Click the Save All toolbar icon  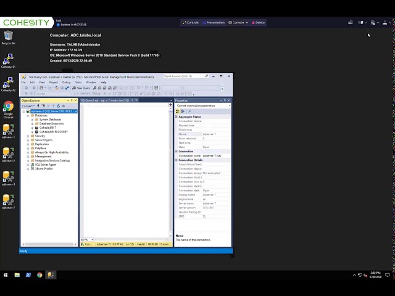click(67, 88)
